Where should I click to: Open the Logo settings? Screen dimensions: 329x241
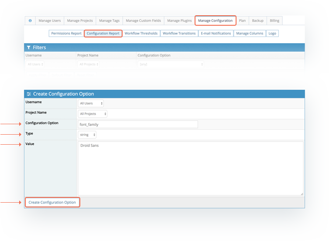272,33
